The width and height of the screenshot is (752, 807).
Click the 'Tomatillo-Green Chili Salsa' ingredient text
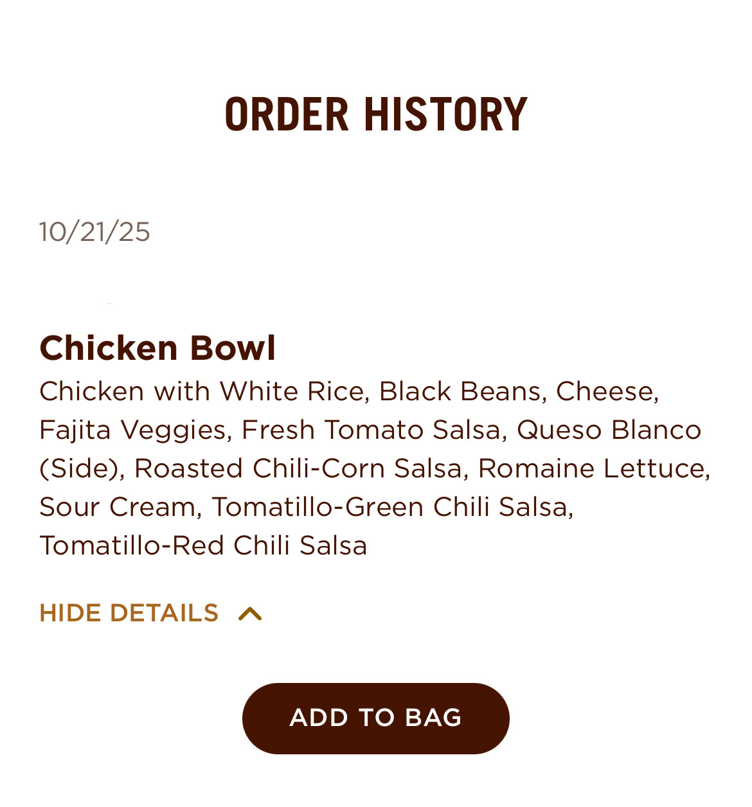tap(390, 507)
